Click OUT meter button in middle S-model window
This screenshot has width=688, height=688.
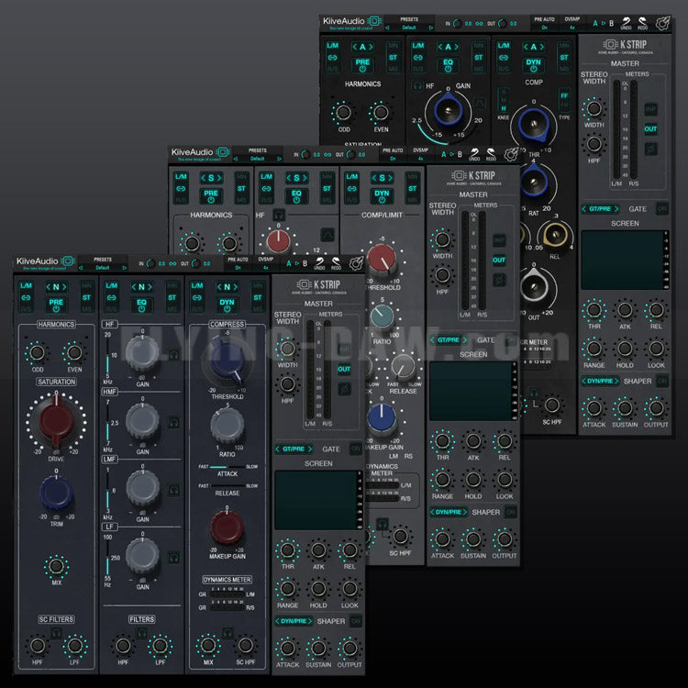pyautogui.click(x=499, y=260)
